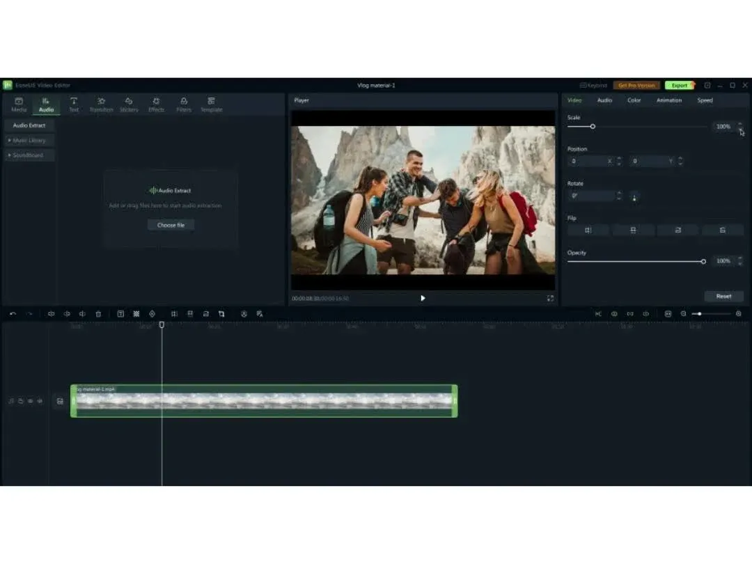Click the Scale slider handle
752x564 pixels.
click(x=593, y=127)
